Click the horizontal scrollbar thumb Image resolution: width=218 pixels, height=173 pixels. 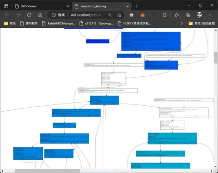(47, 171)
